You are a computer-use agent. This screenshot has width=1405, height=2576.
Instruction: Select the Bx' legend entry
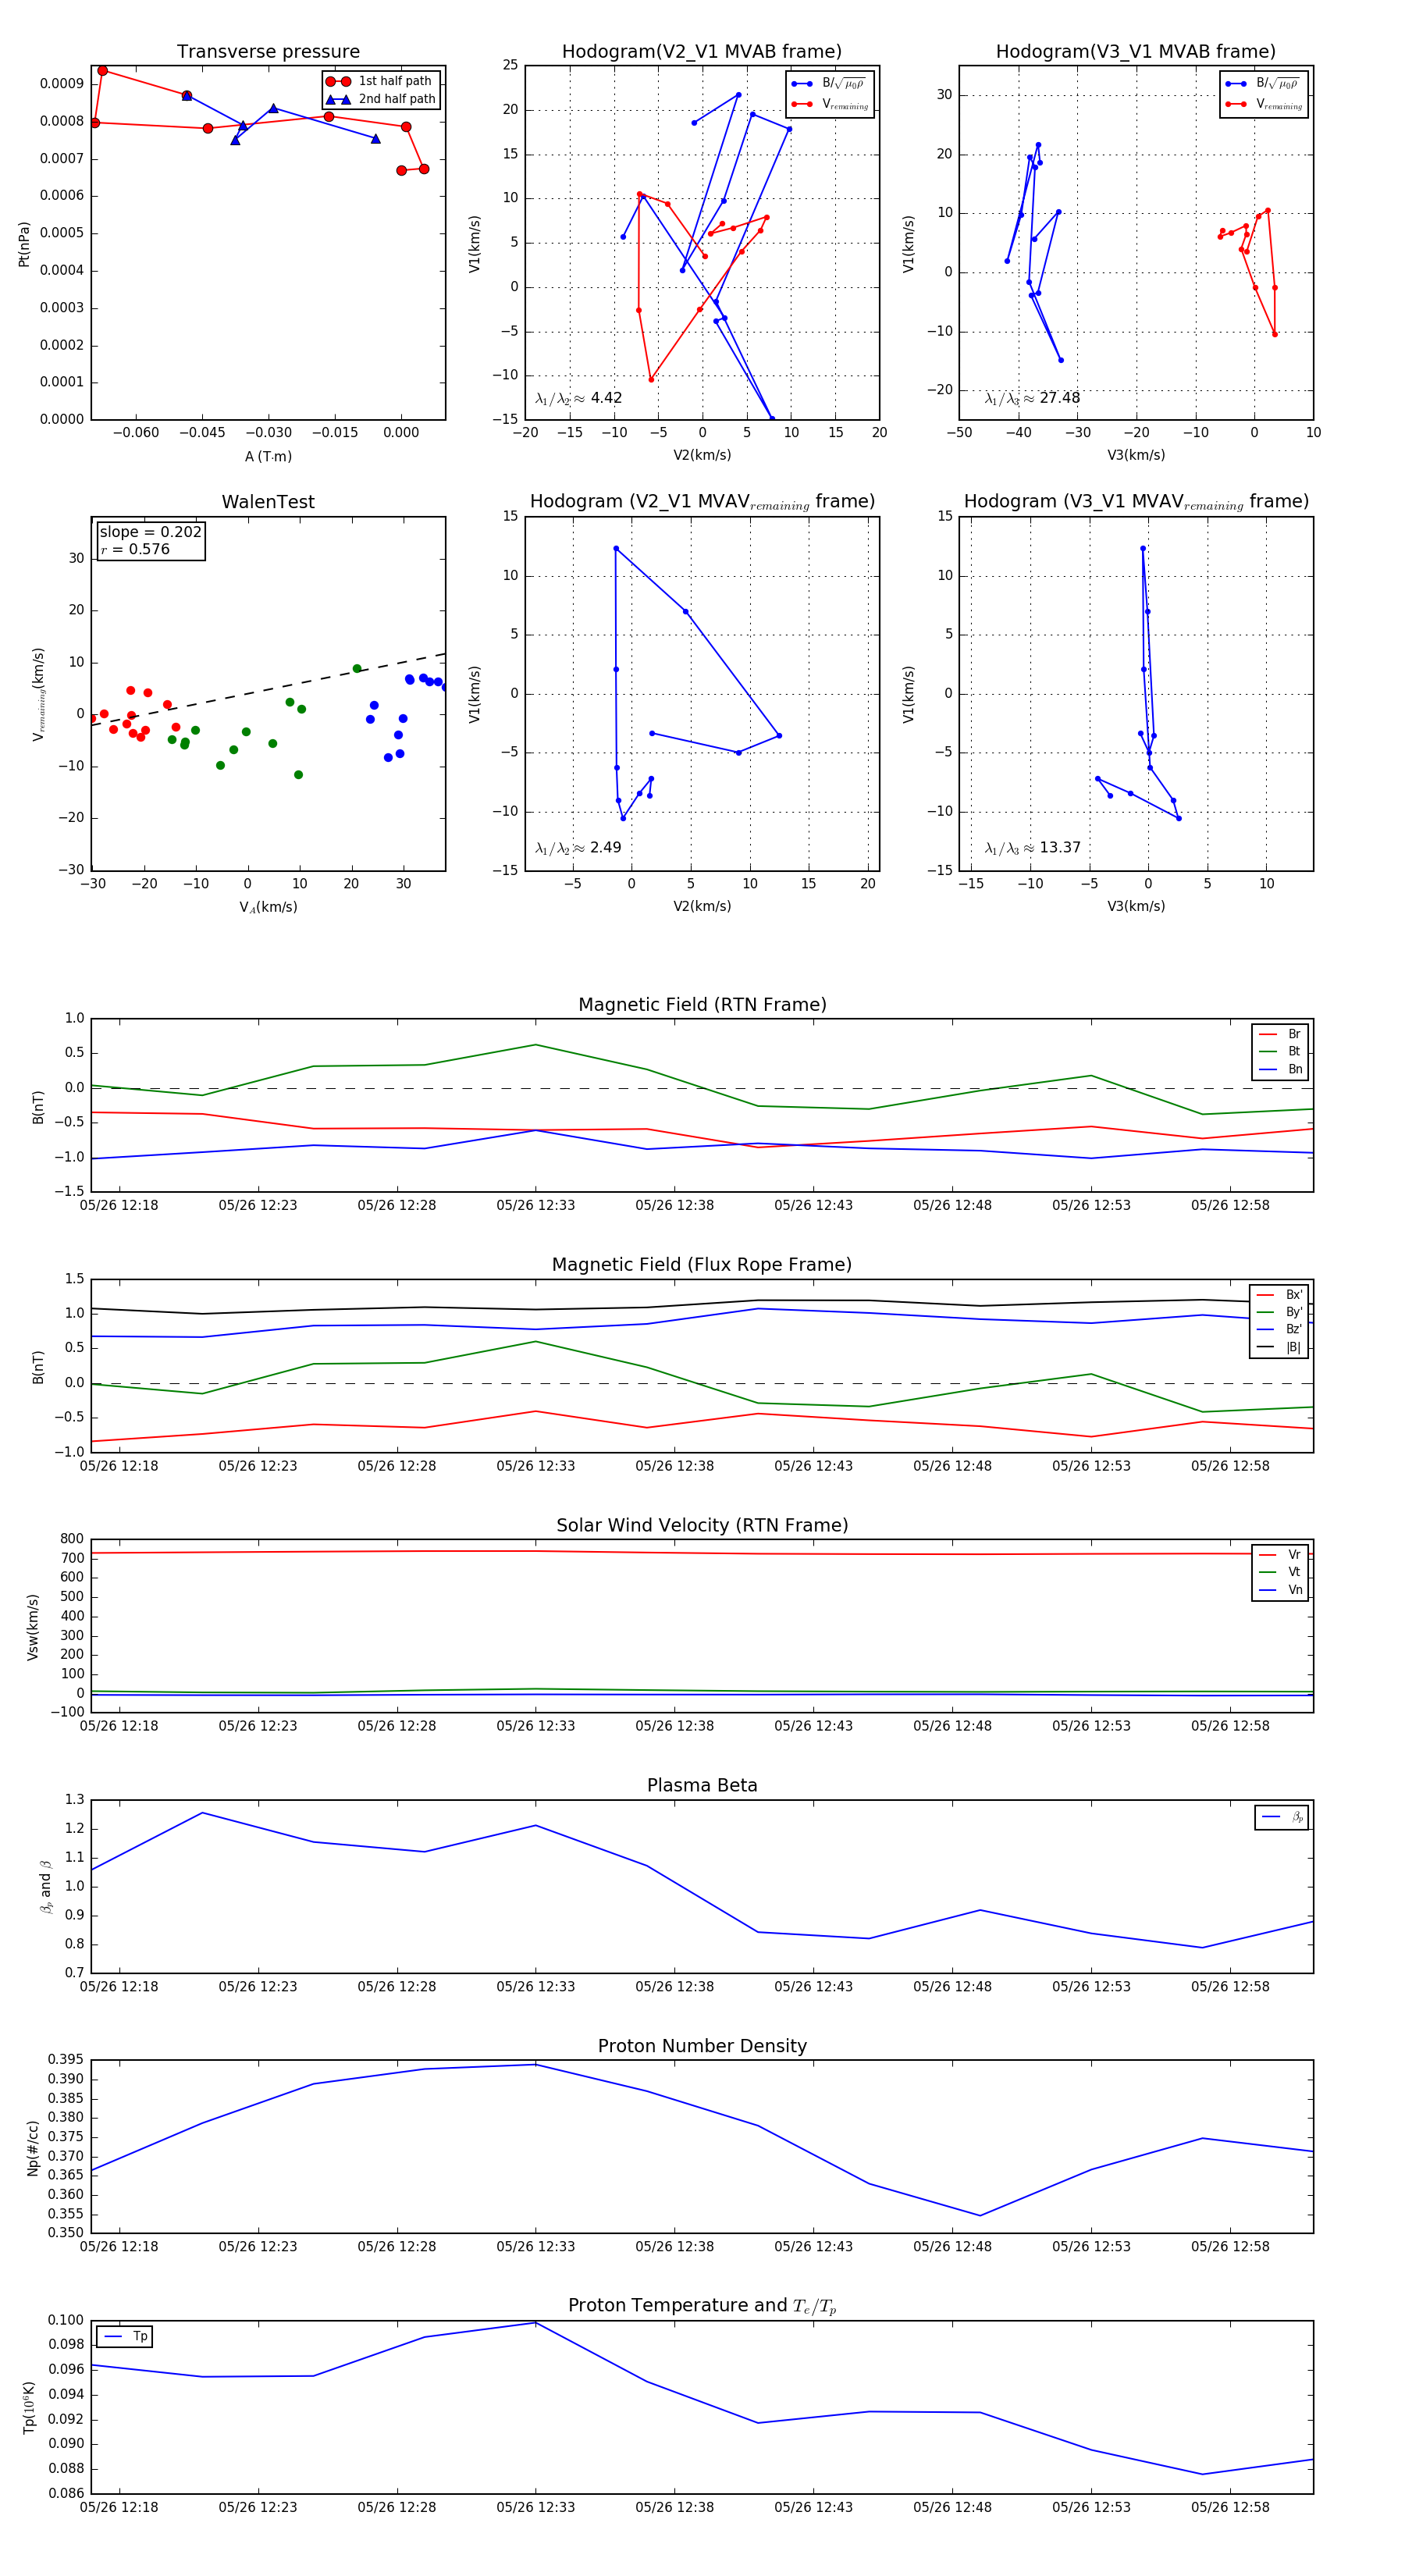[x=1279, y=1295]
